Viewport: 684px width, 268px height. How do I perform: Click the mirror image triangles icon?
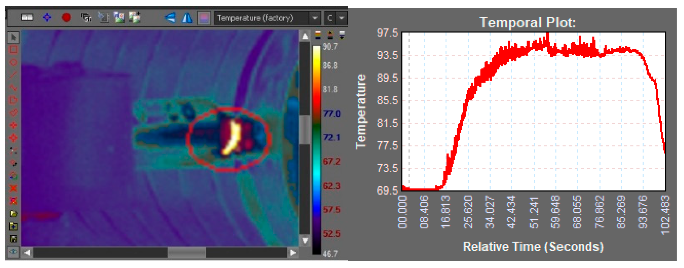click(x=187, y=18)
